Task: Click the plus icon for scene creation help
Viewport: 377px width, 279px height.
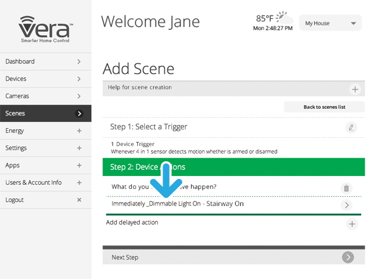Action: [355, 89]
